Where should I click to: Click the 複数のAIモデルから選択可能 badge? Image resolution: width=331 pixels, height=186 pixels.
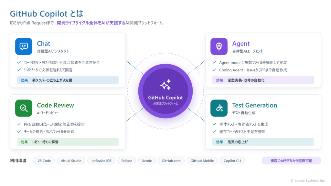pyautogui.click(x=291, y=161)
